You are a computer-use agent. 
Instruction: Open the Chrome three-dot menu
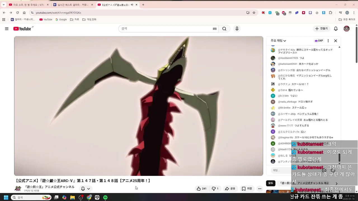pyautogui.click(x=354, y=13)
